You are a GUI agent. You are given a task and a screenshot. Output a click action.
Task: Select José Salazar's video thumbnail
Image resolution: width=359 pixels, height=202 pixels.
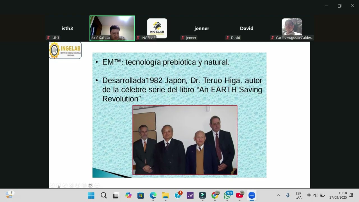[x=112, y=28]
